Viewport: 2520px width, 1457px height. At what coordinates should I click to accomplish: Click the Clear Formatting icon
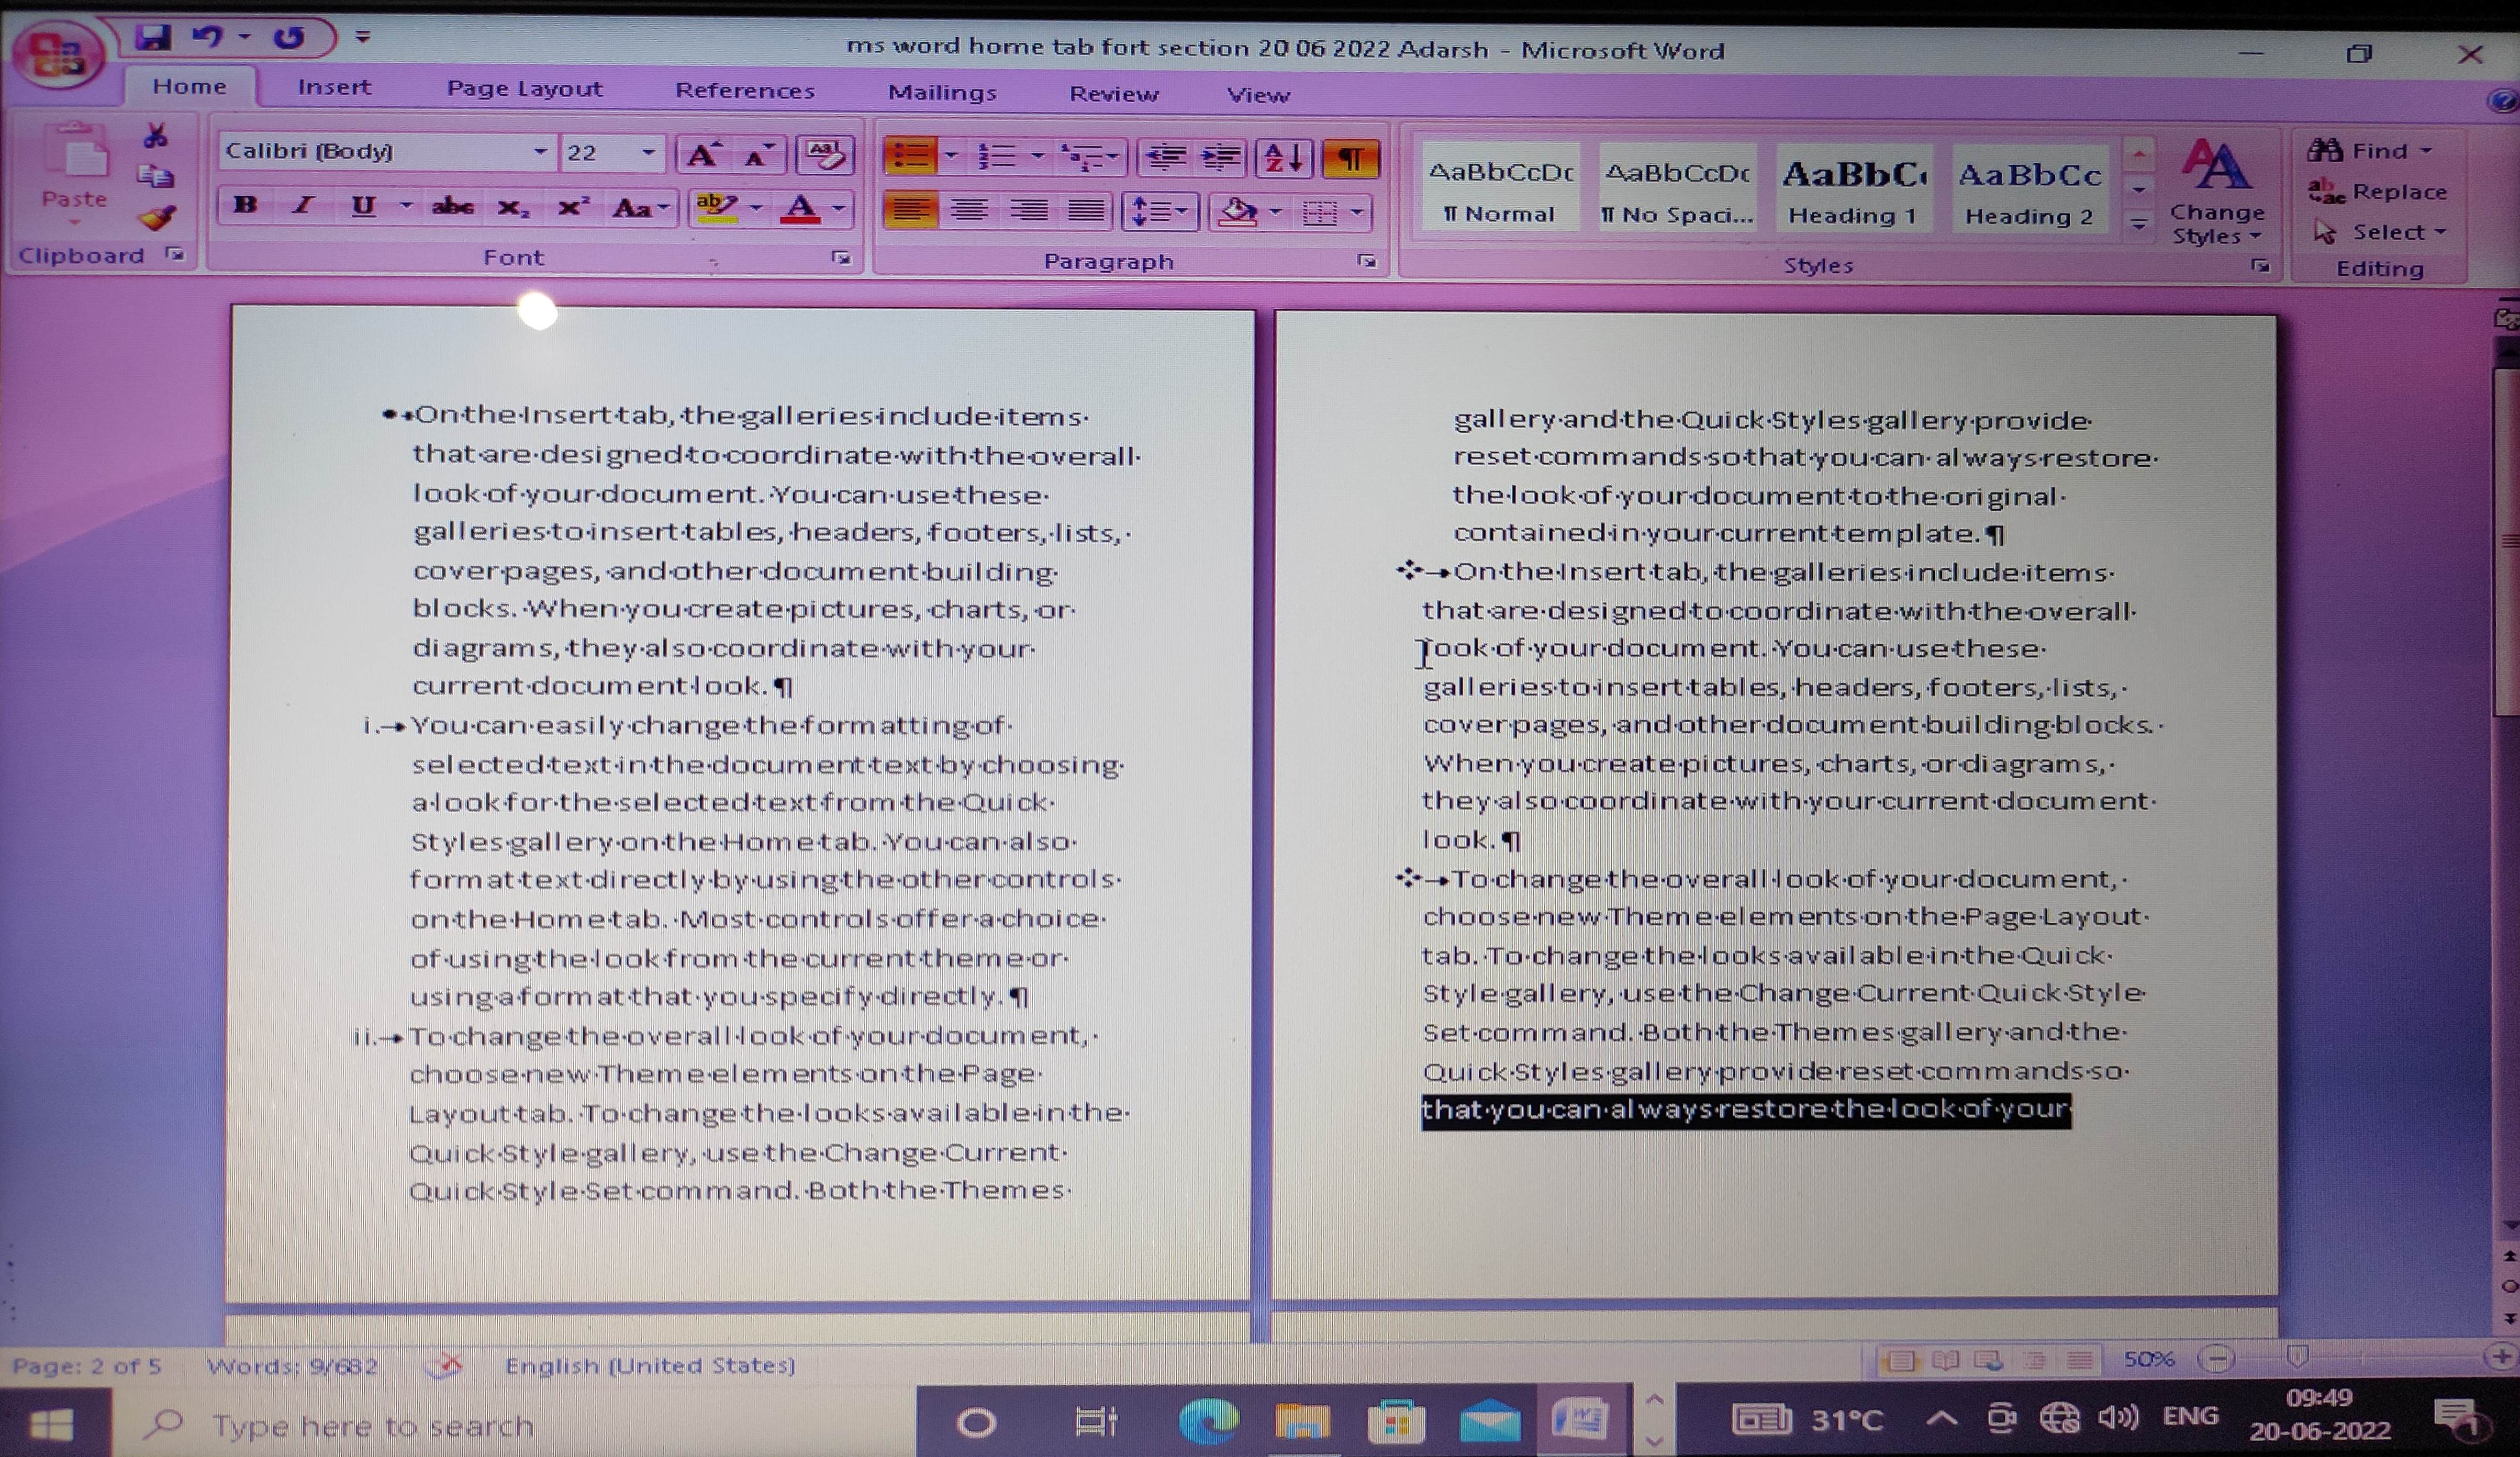tap(825, 155)
